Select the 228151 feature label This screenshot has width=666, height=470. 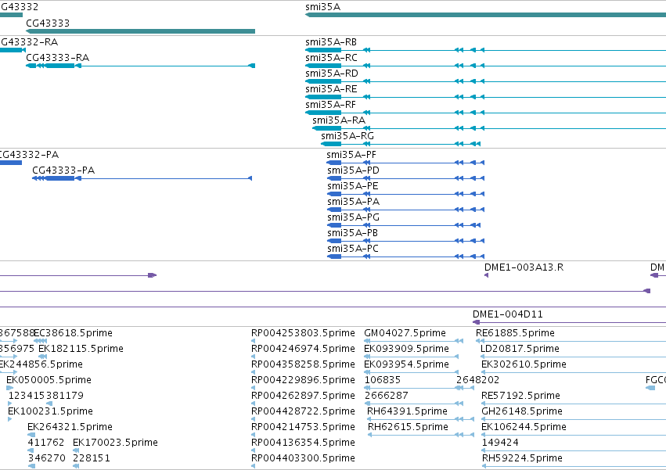click(x=92, y=458)
